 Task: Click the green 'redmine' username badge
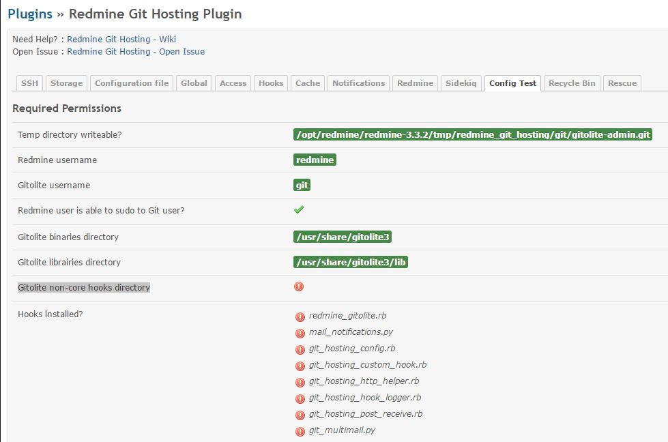click(x=315, y=160)
